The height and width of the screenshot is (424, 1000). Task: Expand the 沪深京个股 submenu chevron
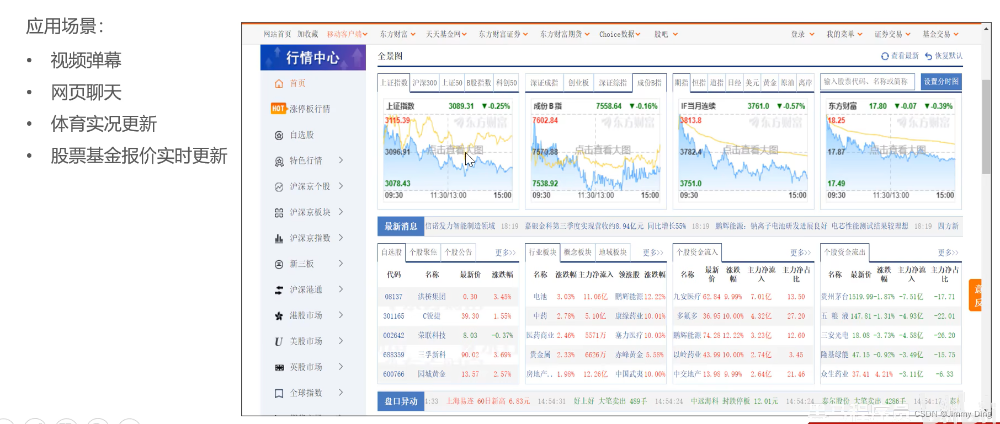pyautogui.click(x=341, y=186)
